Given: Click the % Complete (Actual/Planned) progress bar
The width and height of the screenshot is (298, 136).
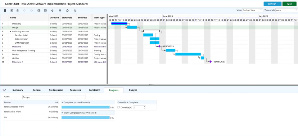Looking at the screenshot, I should (x=86, y=107).
